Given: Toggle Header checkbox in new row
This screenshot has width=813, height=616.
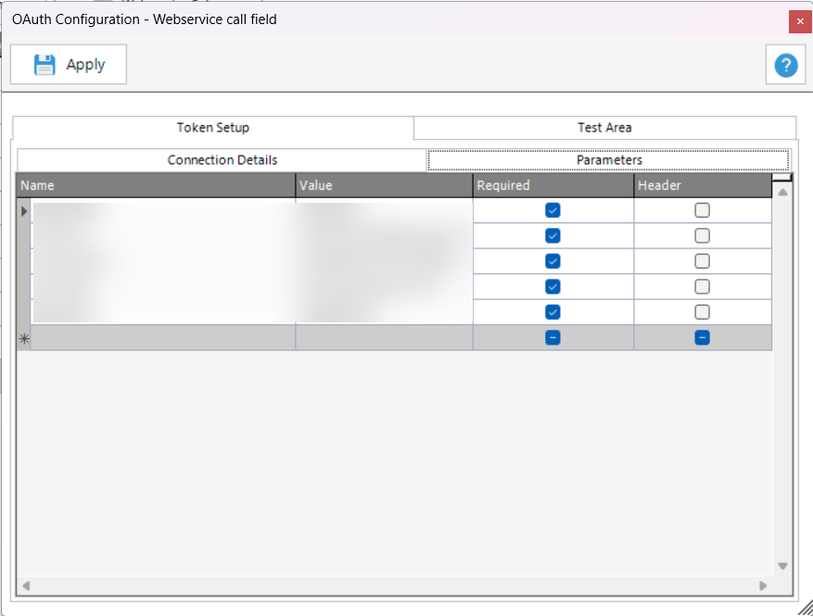Looking at the screenshot, I should [x=703, y=338].
